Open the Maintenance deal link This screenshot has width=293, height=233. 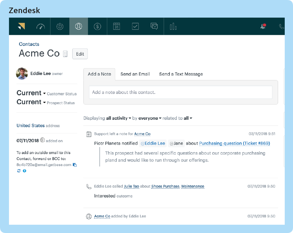pos(193,186)
